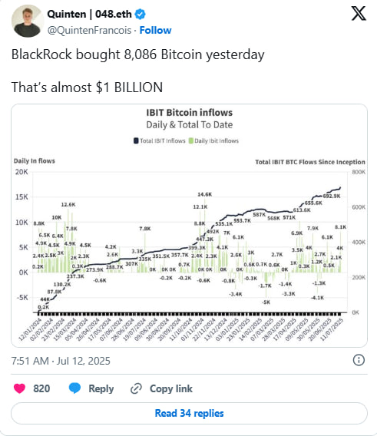The height and width of the screenshot is (436, 377).
Task: Click the Copy link text
Action: point(170,388)
